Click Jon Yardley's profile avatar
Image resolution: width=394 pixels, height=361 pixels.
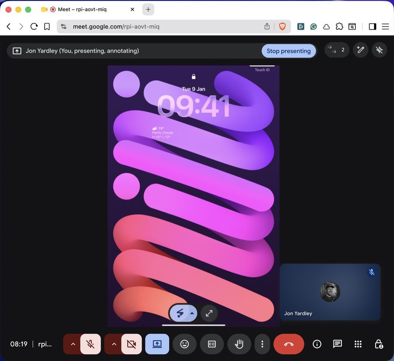tap(330, 292)
